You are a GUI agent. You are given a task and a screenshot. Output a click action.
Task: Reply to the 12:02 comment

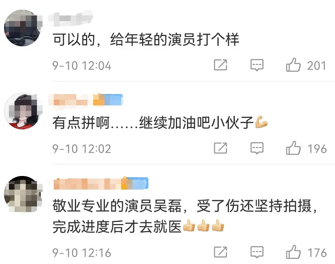tap(257, 148)
